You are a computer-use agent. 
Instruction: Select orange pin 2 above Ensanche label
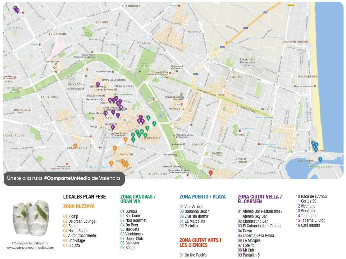(115, 148)
